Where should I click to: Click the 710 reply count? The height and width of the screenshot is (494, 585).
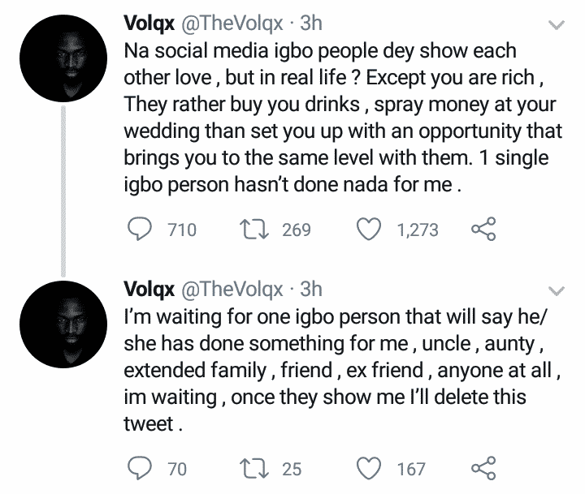[182, 230]
